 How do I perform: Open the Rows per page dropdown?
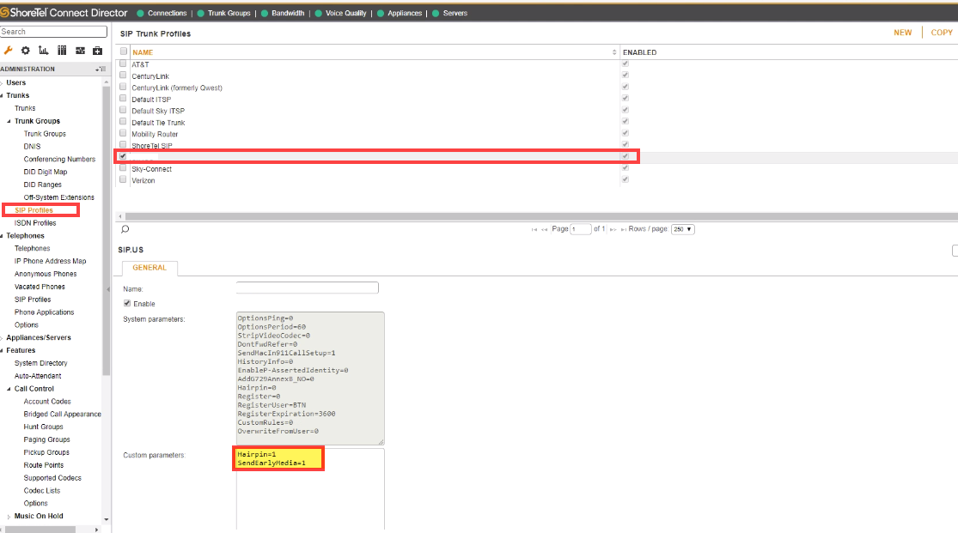click(x=682, y=229)
